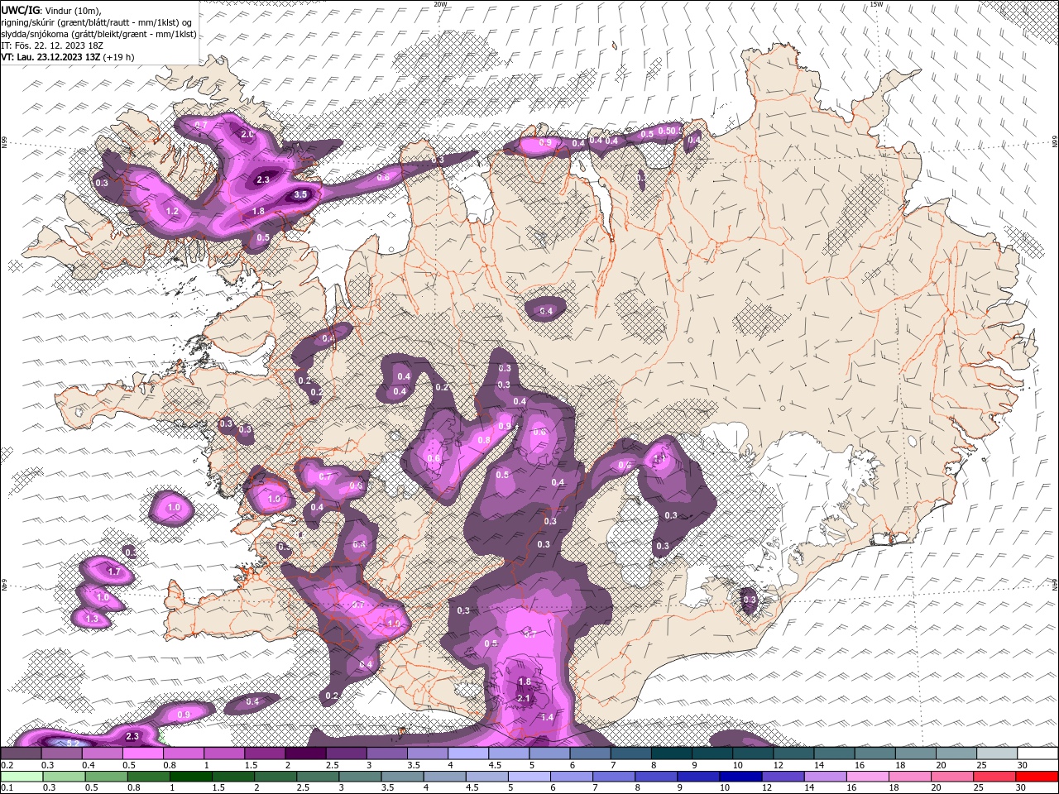The height and width of the screenshot is (794, 1059).
Task: Click the pale green legend swatch labeled 0.1
Action: click(21, 777)
